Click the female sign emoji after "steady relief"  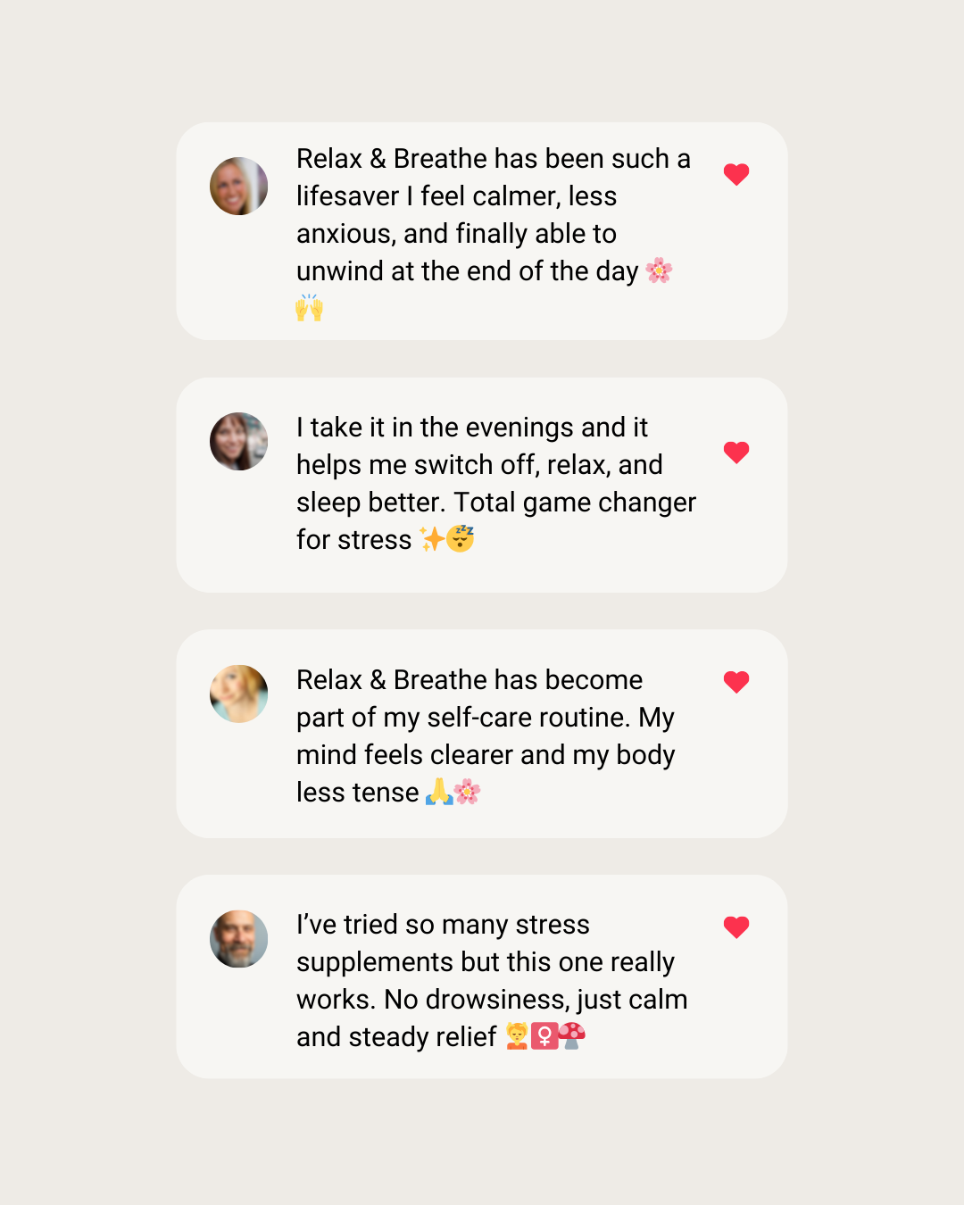544,1036
